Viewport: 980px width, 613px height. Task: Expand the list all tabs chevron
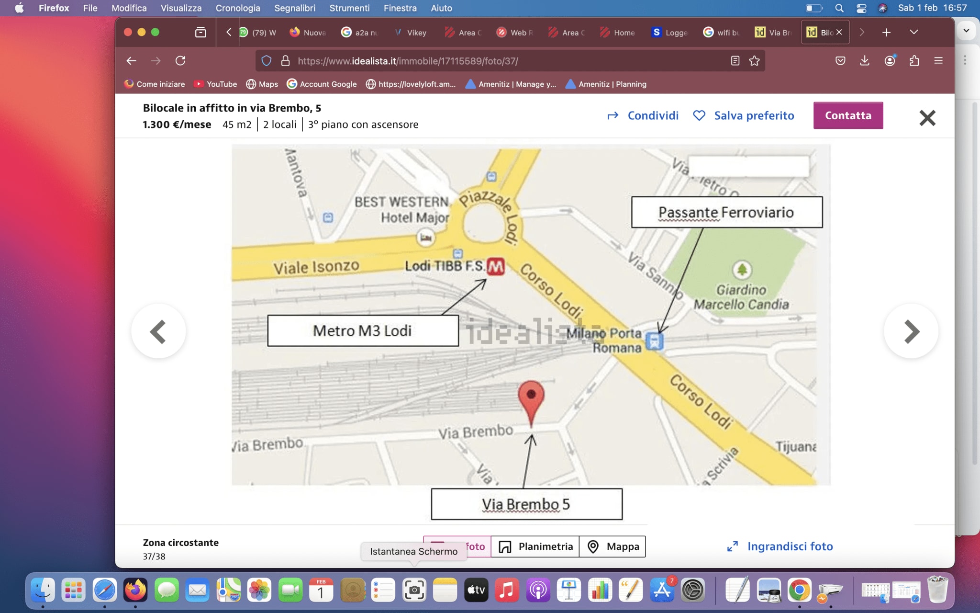tap(914, 32)
